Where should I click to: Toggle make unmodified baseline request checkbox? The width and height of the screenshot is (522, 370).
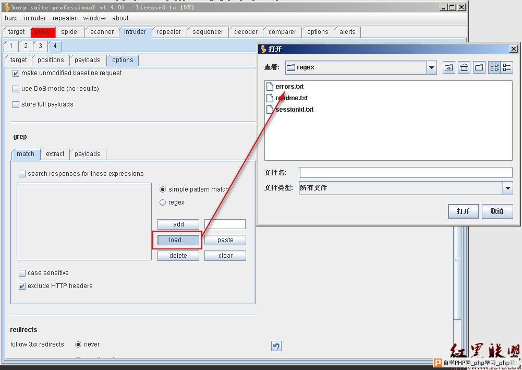point(16,73)
